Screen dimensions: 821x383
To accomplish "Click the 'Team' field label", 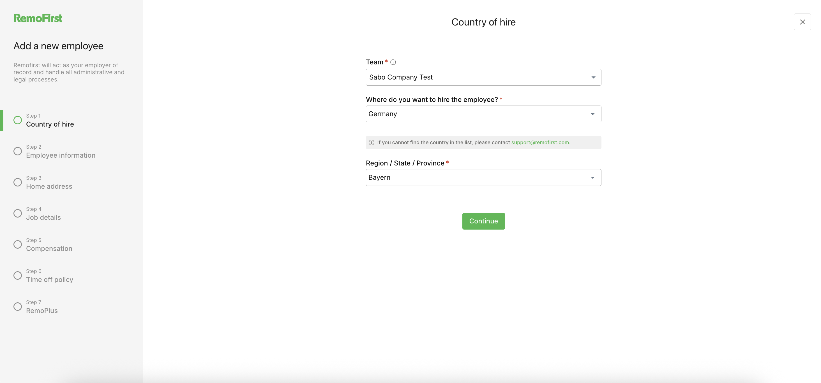I will [374, 62].
